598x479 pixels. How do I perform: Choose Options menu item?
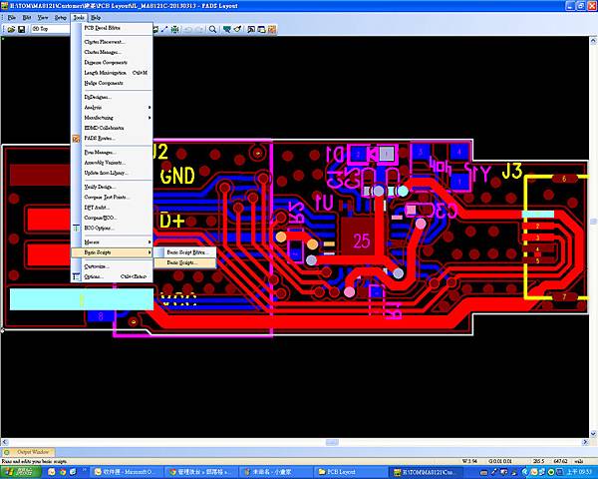click(112, 276)
